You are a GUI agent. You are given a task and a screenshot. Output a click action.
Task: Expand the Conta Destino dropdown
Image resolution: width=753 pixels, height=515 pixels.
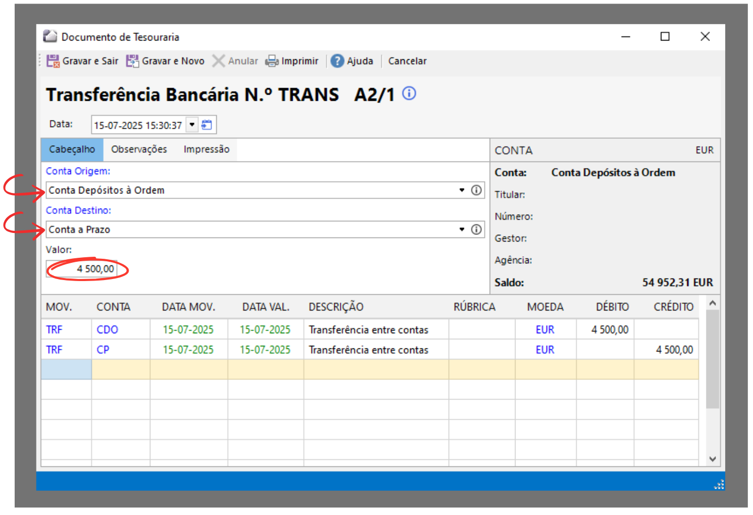click(462, 230)
